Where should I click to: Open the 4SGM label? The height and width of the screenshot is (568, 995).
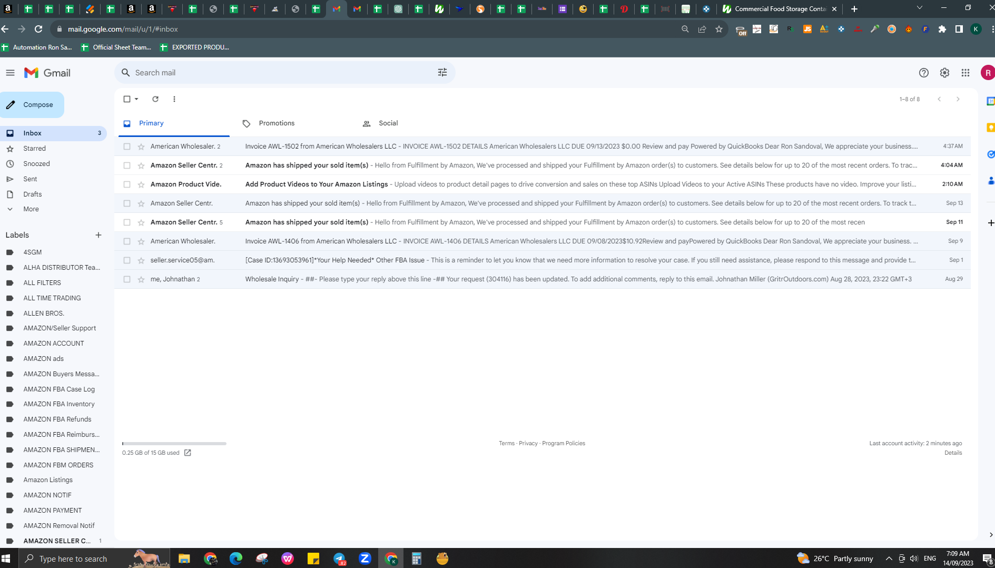[32, 252]
